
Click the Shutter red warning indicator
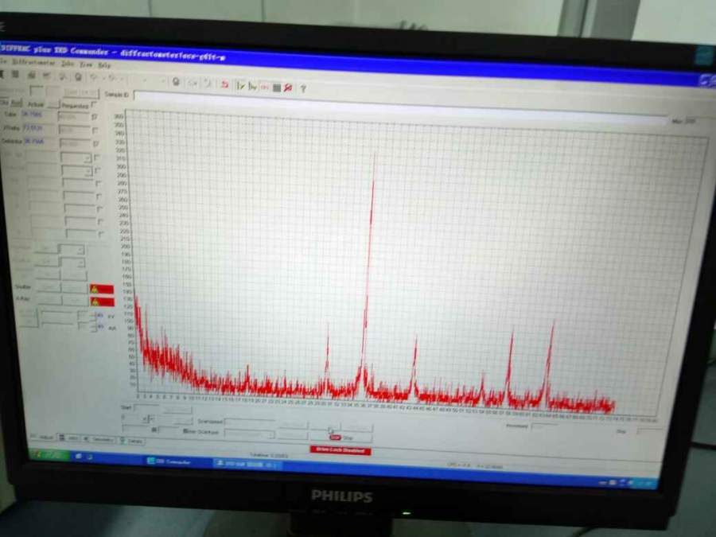102,289
